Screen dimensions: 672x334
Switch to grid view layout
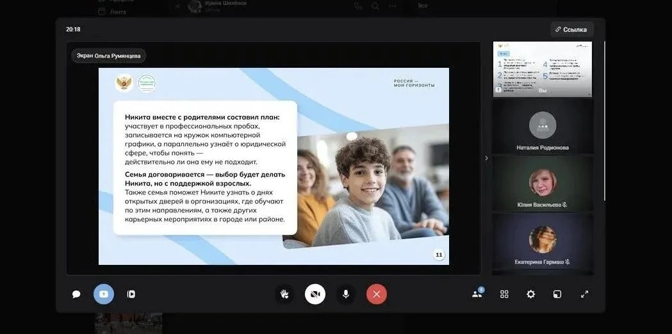[x=504, y=294]
